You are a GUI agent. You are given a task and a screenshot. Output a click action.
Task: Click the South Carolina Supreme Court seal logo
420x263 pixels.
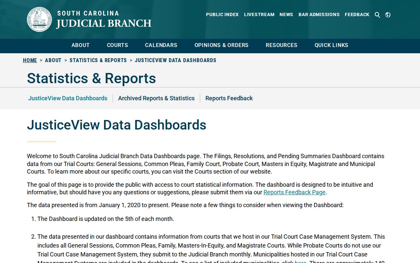click(x=39, y=19)
